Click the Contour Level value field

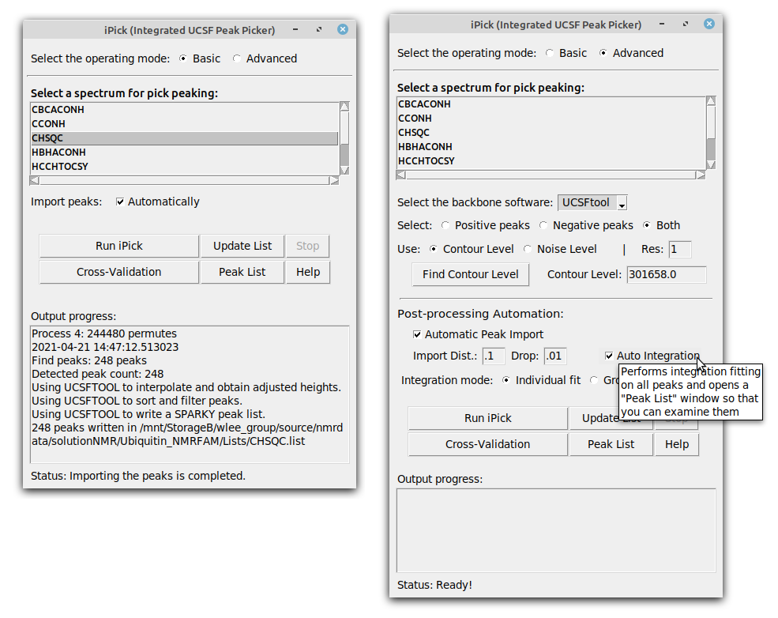pos(667,274)
